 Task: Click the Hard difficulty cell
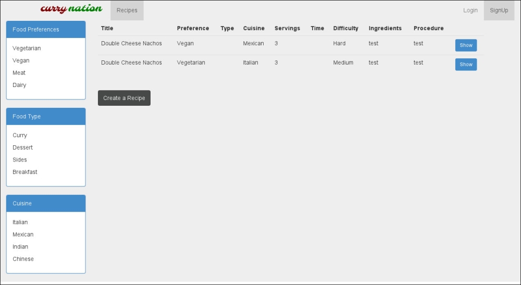click(x=339, y=44)
